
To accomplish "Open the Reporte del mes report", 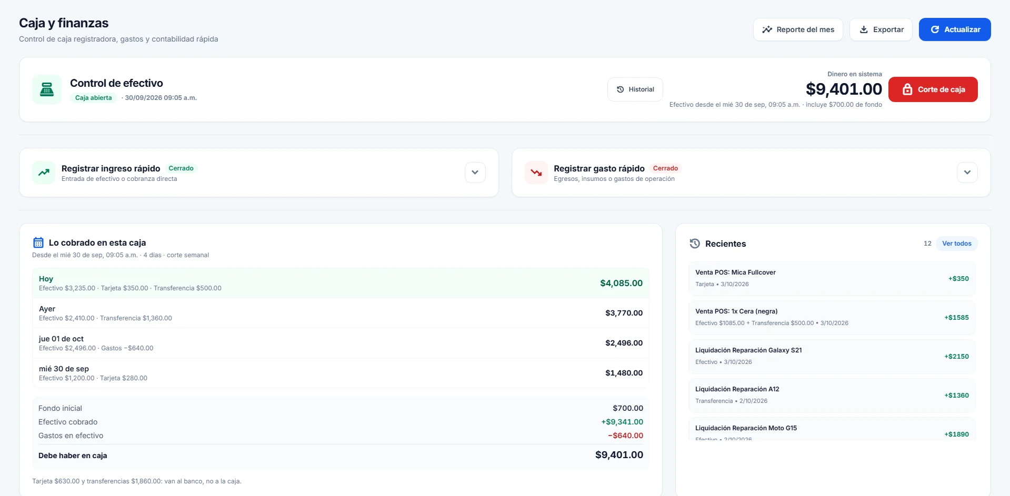I will [798, 29].
